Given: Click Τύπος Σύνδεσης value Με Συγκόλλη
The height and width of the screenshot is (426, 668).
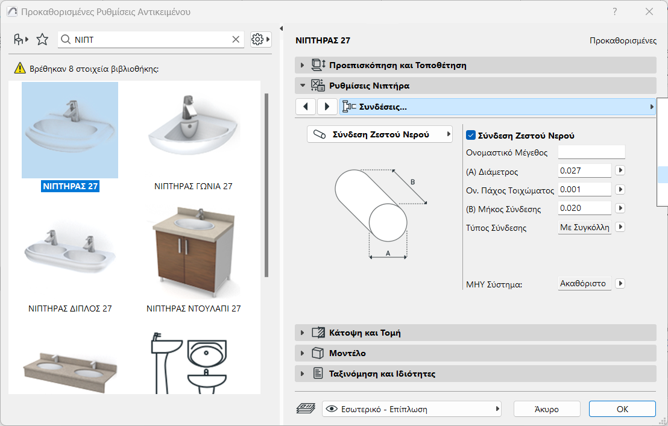Looking at the screenshot, I should (x=585, y=227).
